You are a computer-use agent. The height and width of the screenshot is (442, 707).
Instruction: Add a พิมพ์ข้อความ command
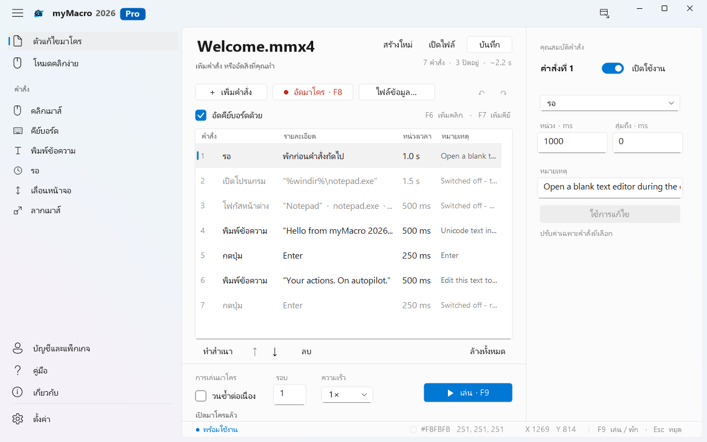tap(93, 150)
